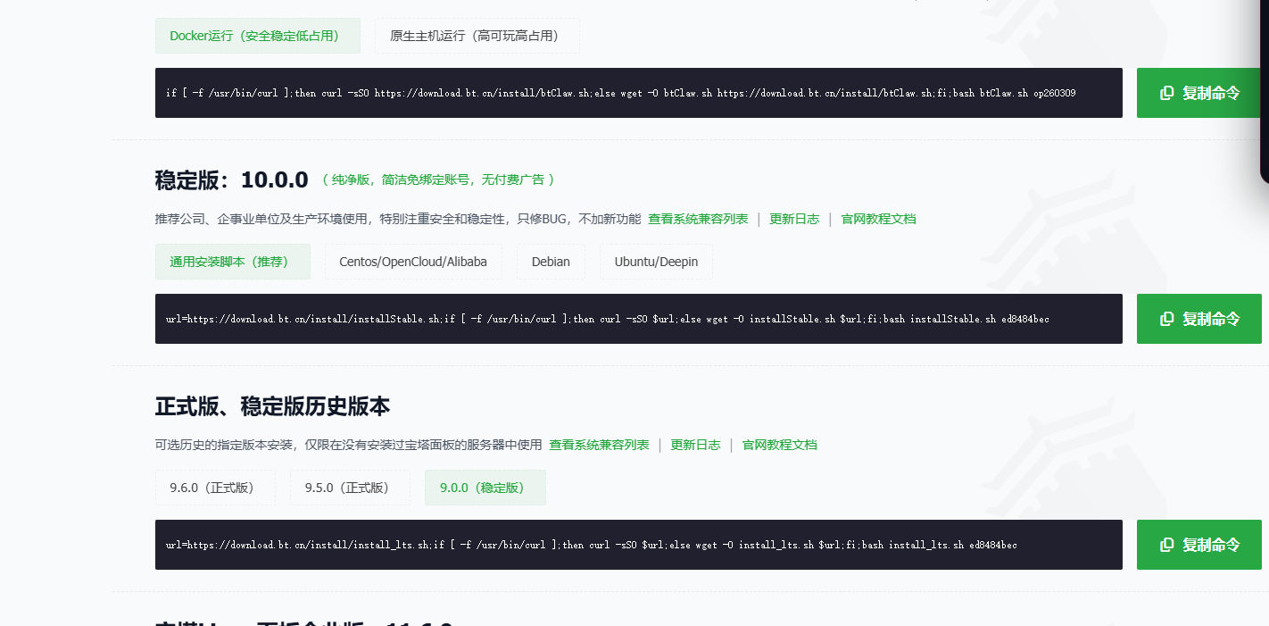Select the Debian script tab
1269x626 pixels.
click(x=551, y=262)
